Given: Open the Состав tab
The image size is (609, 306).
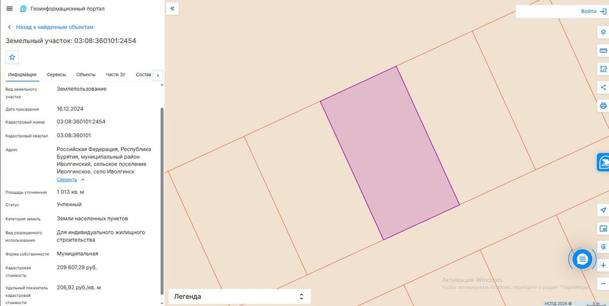Looking at the screenshot, I should pyautogui.click(x=144, y=75).
